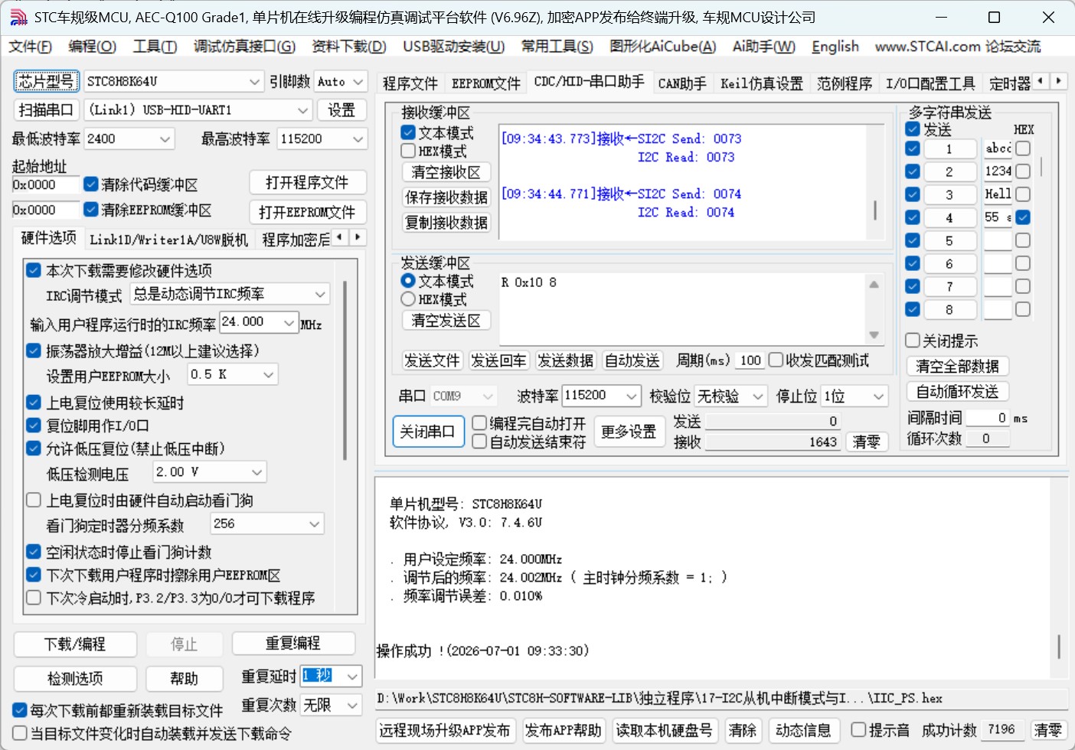
Task: Open 图形化AiCube(A) menu
Action: click(x=662, y=47)
